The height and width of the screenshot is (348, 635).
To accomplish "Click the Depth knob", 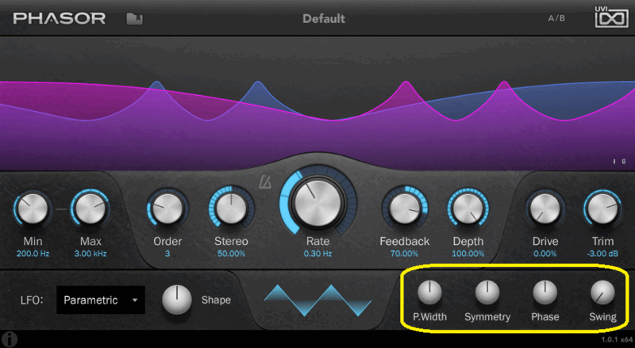I will 468,208.
